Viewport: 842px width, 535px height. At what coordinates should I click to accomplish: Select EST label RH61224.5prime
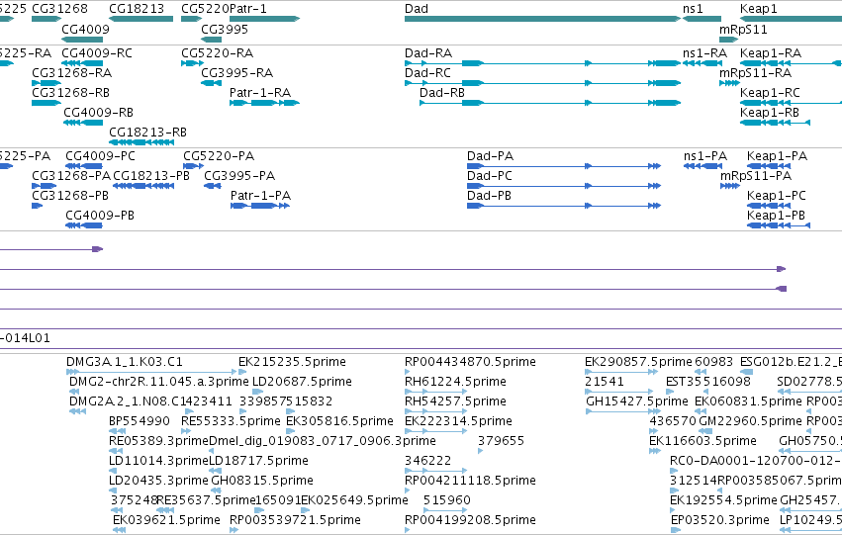tap(455, 382)
